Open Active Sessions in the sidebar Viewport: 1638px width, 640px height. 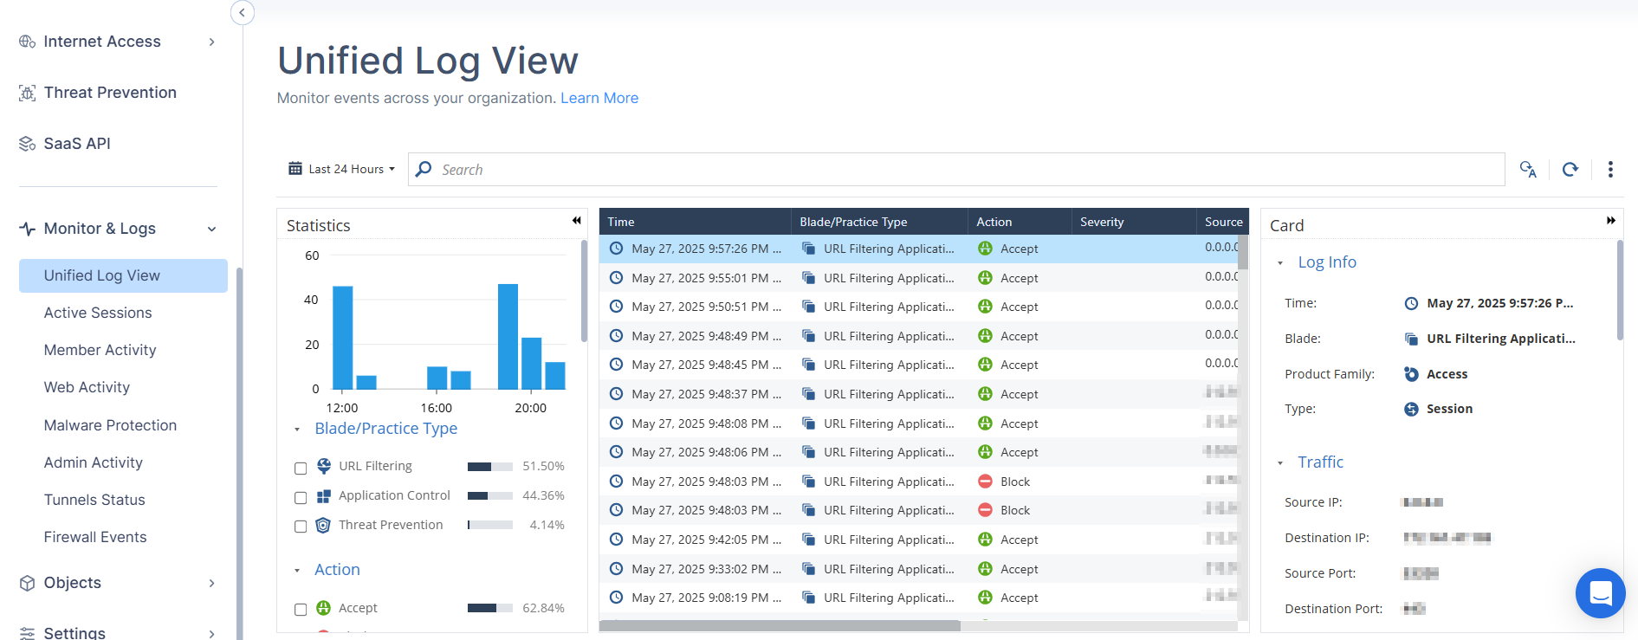[98, 313]
